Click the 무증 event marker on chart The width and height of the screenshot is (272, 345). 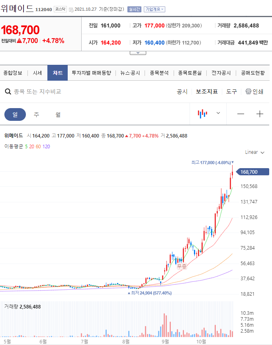[x=182, y=266]
